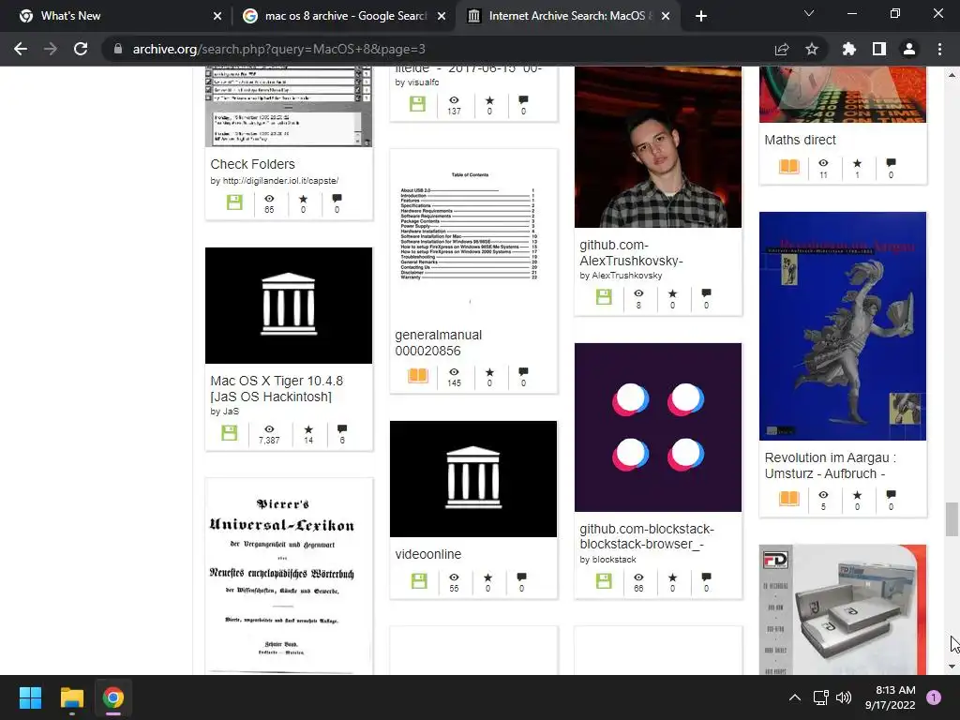This screenshot has width=960, height=720.
Task: Open github.com-blockstack-blockstack-browser link
Action: [647, 536]
